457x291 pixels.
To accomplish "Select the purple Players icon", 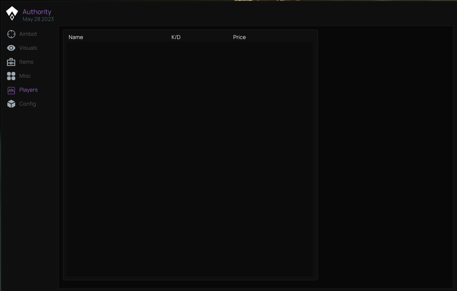I will tap(11, 90).
